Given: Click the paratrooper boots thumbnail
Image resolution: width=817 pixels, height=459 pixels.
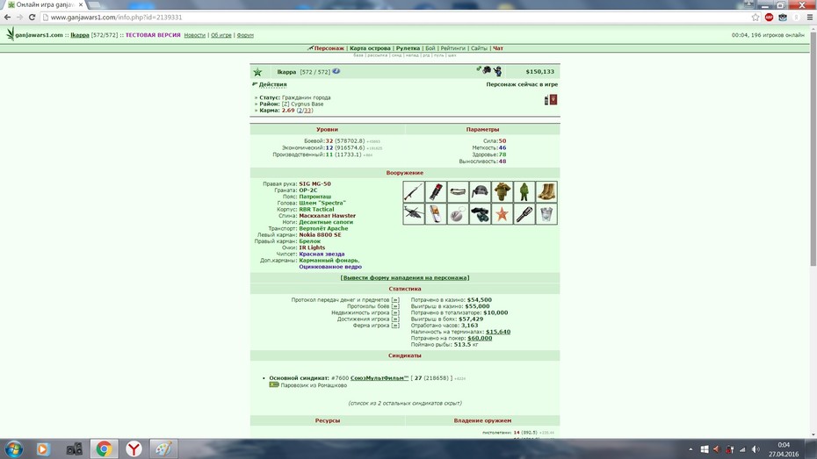Looking at the screenshot, I should click(546, 192).
